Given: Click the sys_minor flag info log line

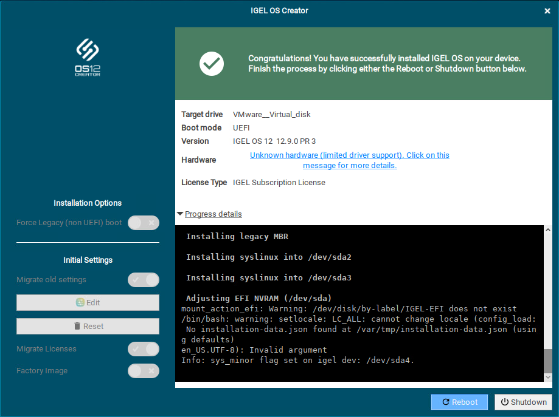Looking at the screenshot, I should pyautogui.click(x=297, y=361).
